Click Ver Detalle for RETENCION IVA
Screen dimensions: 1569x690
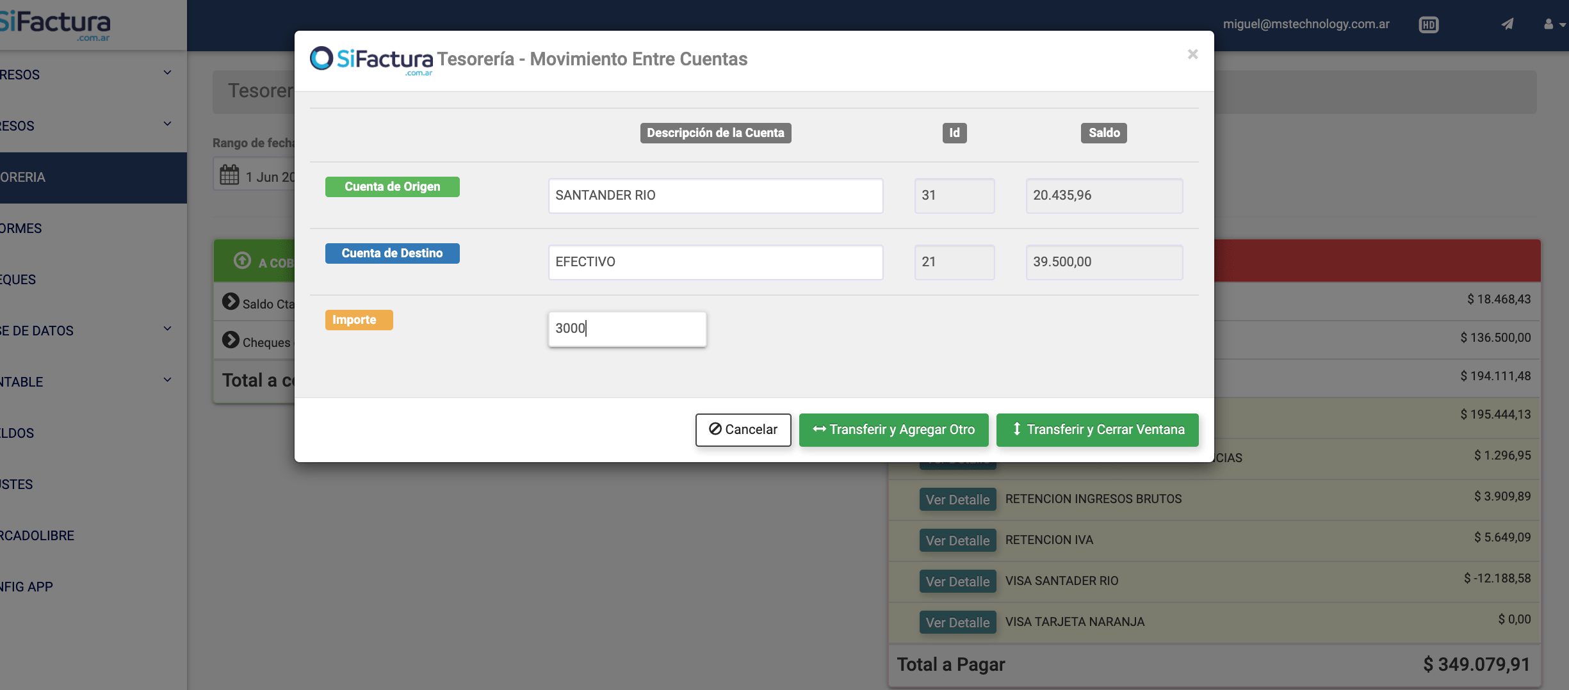pos(957,540)
